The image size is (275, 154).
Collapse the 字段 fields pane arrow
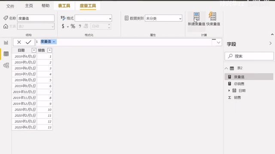coord(270,44)
